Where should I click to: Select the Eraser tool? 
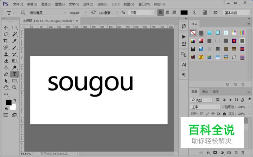(6, 61)
